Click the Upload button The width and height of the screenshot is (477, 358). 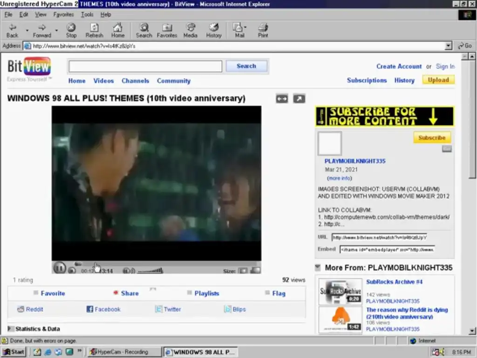(438, 80)
